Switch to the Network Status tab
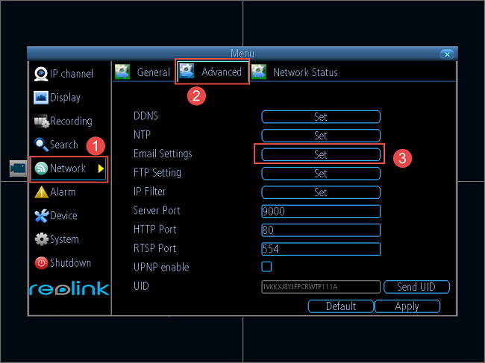This screenshot has height=363, width=485. coord(295,72)
